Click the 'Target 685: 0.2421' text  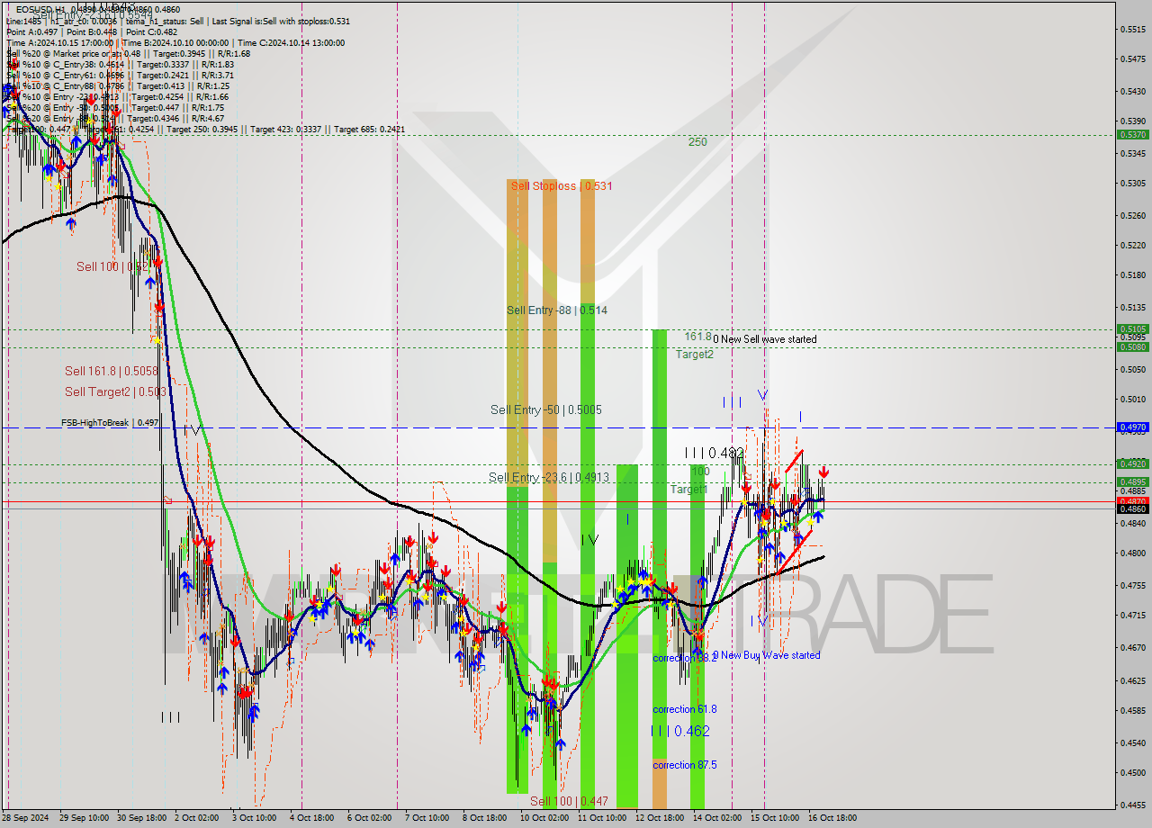pyautogui.click(x=369, y=129)
